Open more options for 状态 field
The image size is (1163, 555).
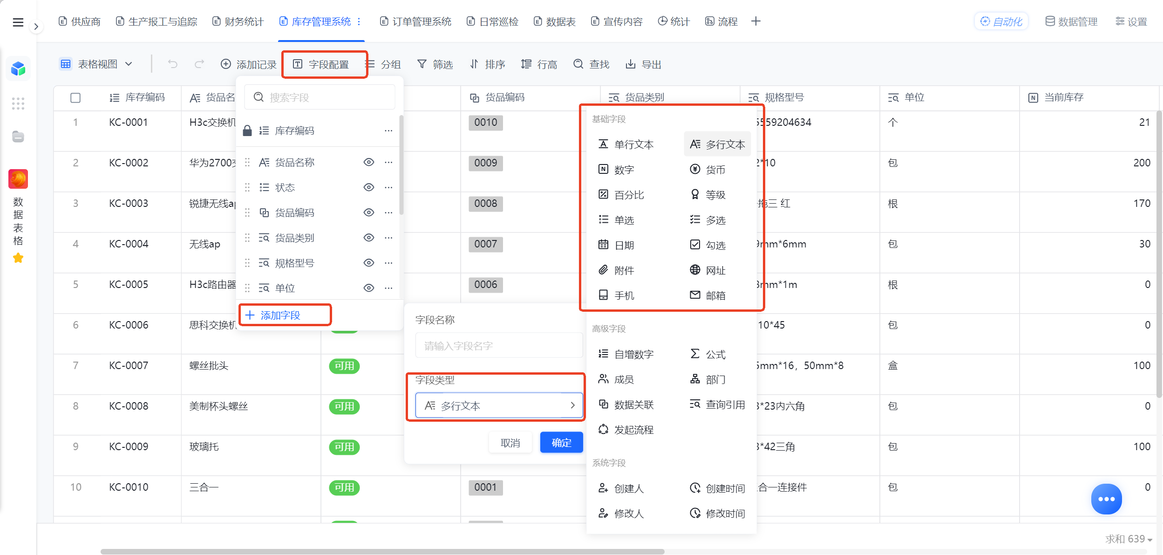[388, 187]
